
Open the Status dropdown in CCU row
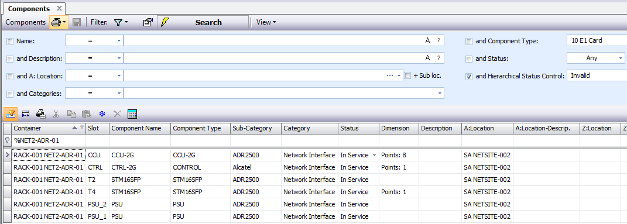374,155
